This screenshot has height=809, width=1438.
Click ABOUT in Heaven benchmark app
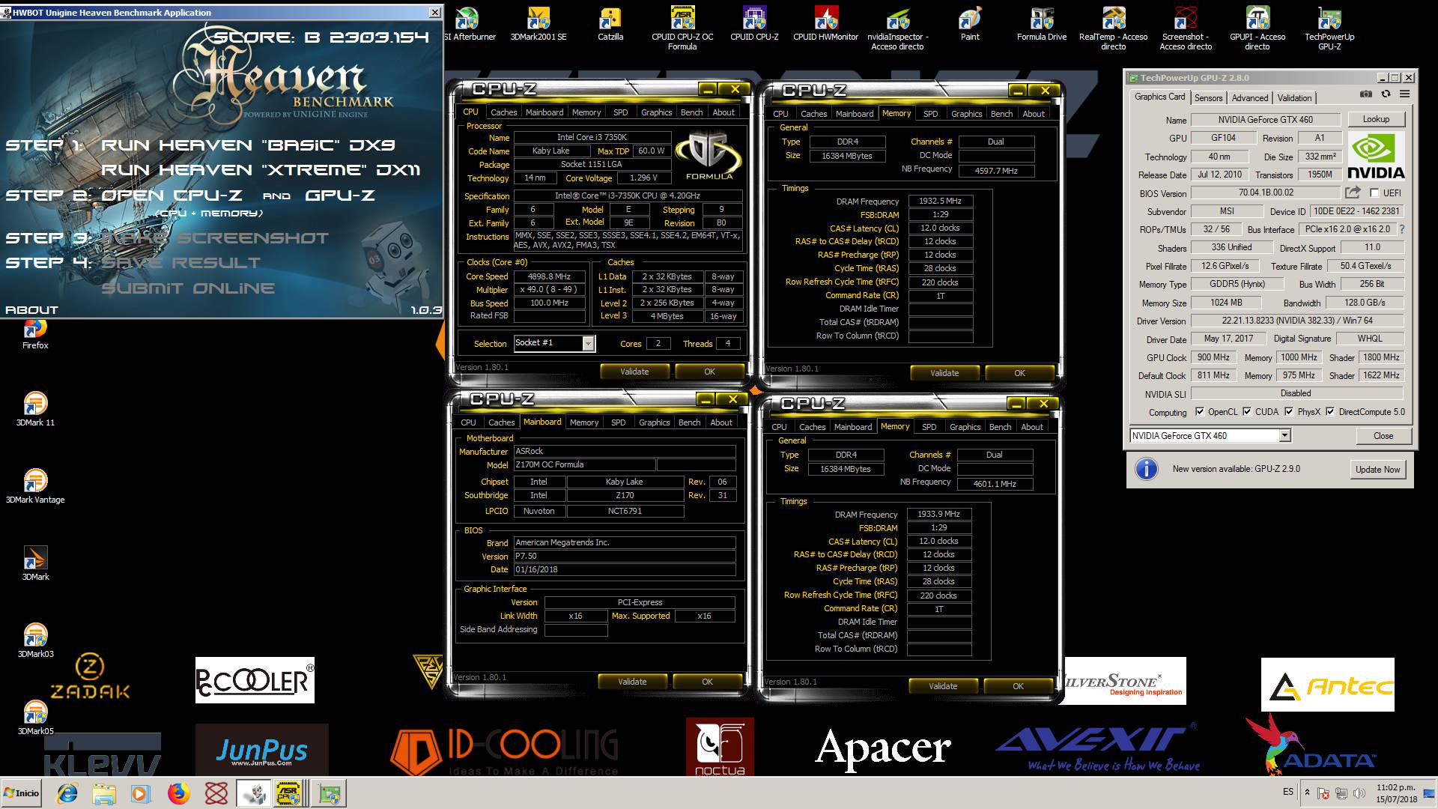coord(31,310)
